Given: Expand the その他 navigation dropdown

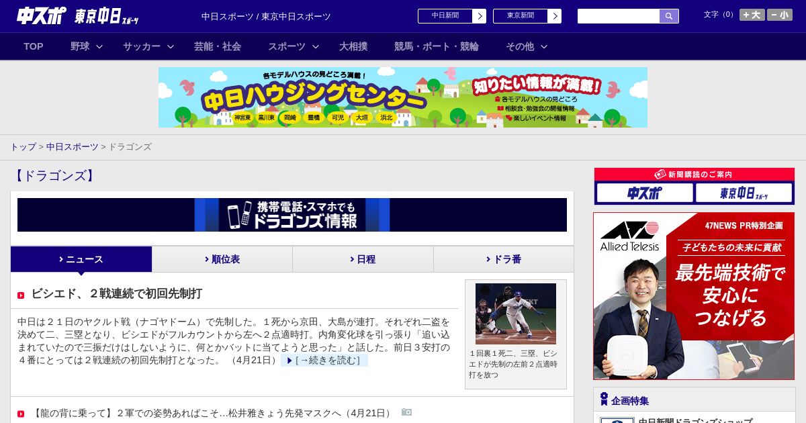Looking at the screenshot, I should point(526,46).
